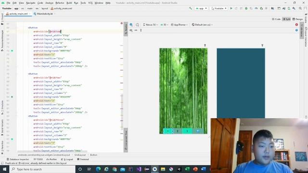Open the Tools menu
308x173 pixels.
(x=83, y=3)
